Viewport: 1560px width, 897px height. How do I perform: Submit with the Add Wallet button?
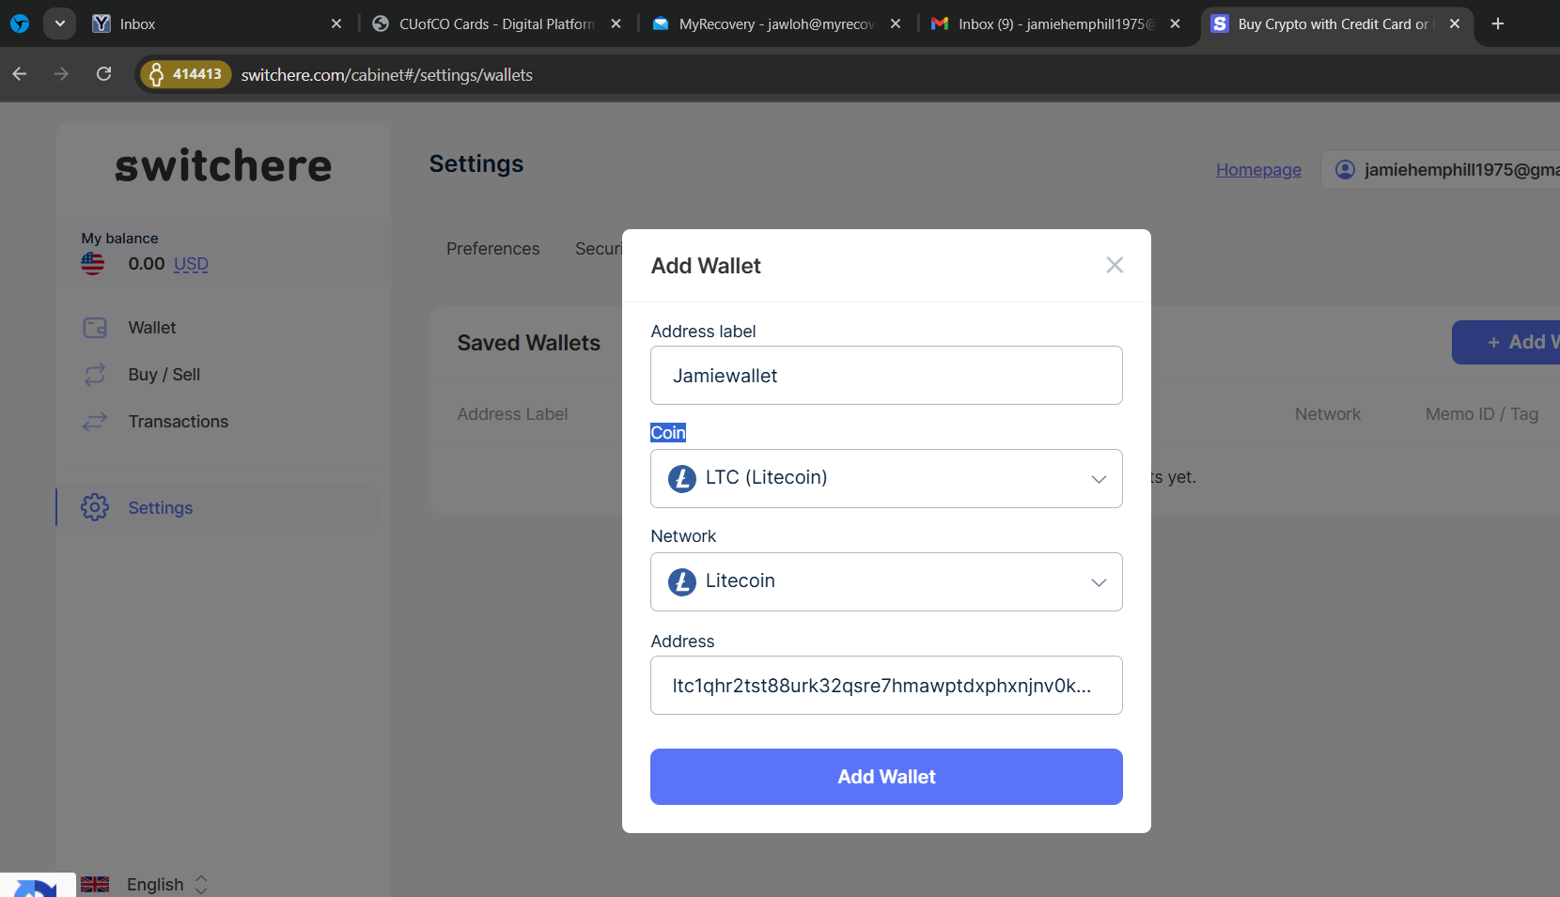click(x=886, y=777)
